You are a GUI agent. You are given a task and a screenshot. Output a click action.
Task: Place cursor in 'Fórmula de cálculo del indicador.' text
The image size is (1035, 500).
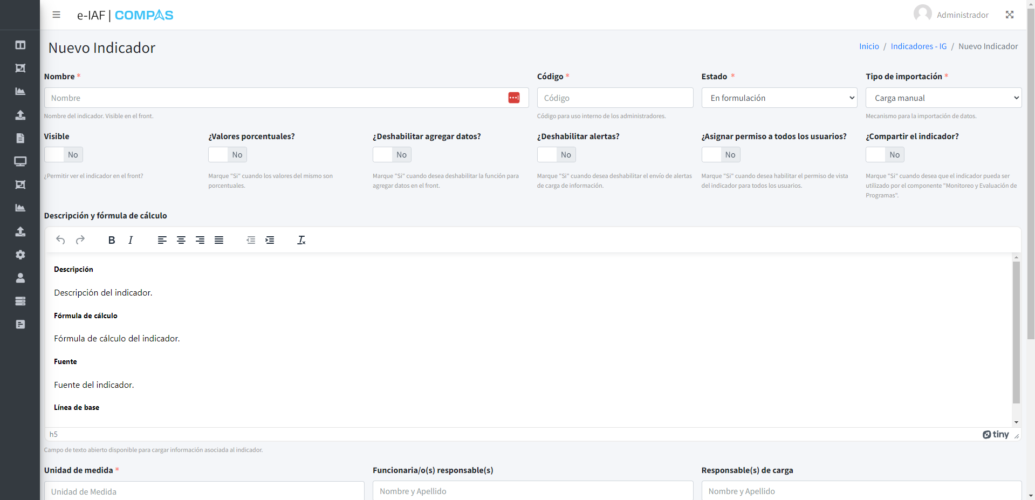(x=117, y=338)
